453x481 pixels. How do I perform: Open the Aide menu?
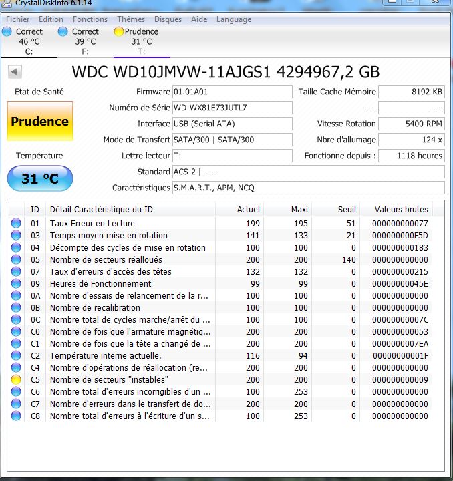pyautogui.click(x=199, y=19)
